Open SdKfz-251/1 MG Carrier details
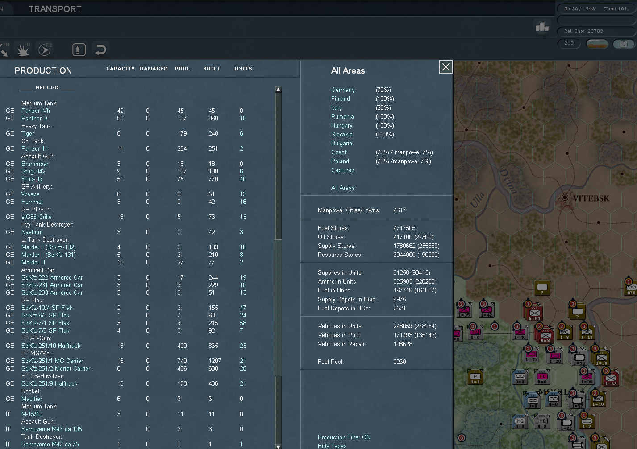 click(x=52, y=361)
